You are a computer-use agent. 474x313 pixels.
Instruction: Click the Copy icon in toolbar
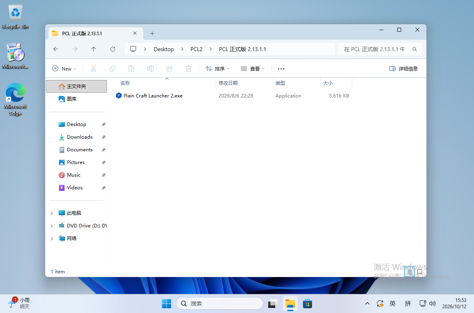(x=112, y=69)
